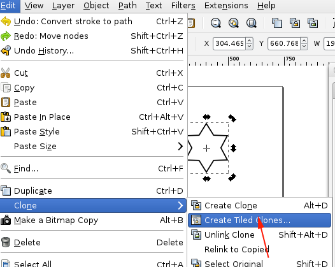Click the W width field

click(330, 43)
